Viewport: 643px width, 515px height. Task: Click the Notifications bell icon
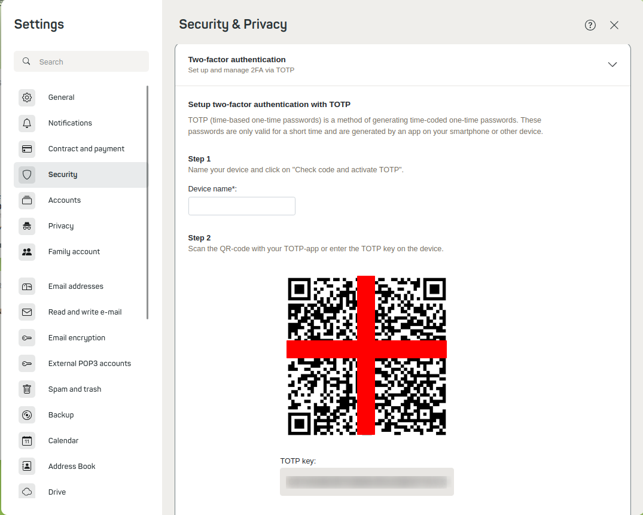[27, 123]
